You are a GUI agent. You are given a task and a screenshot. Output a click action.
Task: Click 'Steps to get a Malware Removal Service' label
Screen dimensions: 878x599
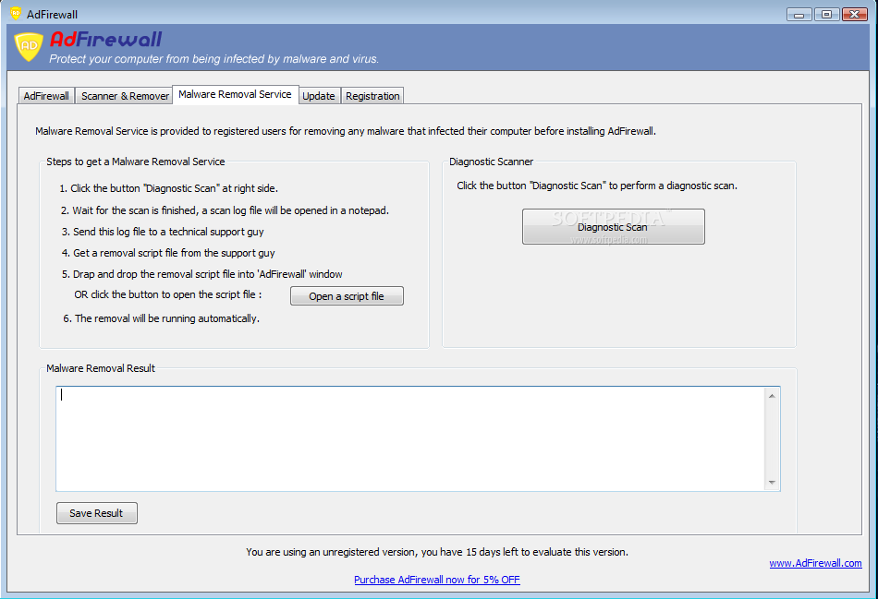click(136, 162)
